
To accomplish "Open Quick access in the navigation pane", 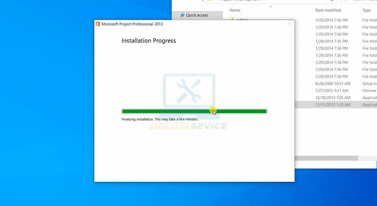I will [197, 15].
